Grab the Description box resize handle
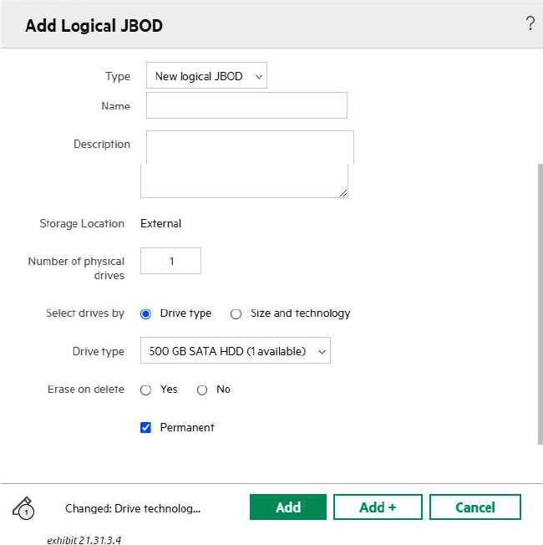Screen dimensions: 543x545 (x=343, y=192)
